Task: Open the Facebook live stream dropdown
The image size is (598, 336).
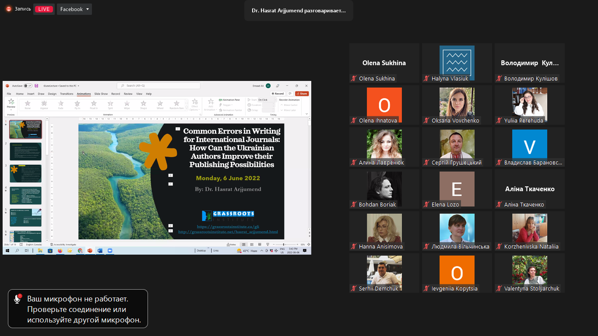Action: tap(74, 9)
